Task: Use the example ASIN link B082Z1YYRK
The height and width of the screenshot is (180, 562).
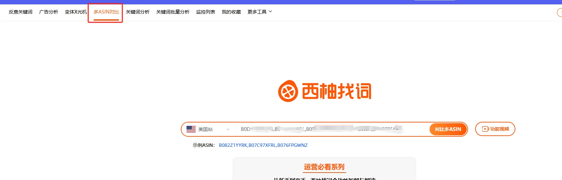Action: (233, 145)
